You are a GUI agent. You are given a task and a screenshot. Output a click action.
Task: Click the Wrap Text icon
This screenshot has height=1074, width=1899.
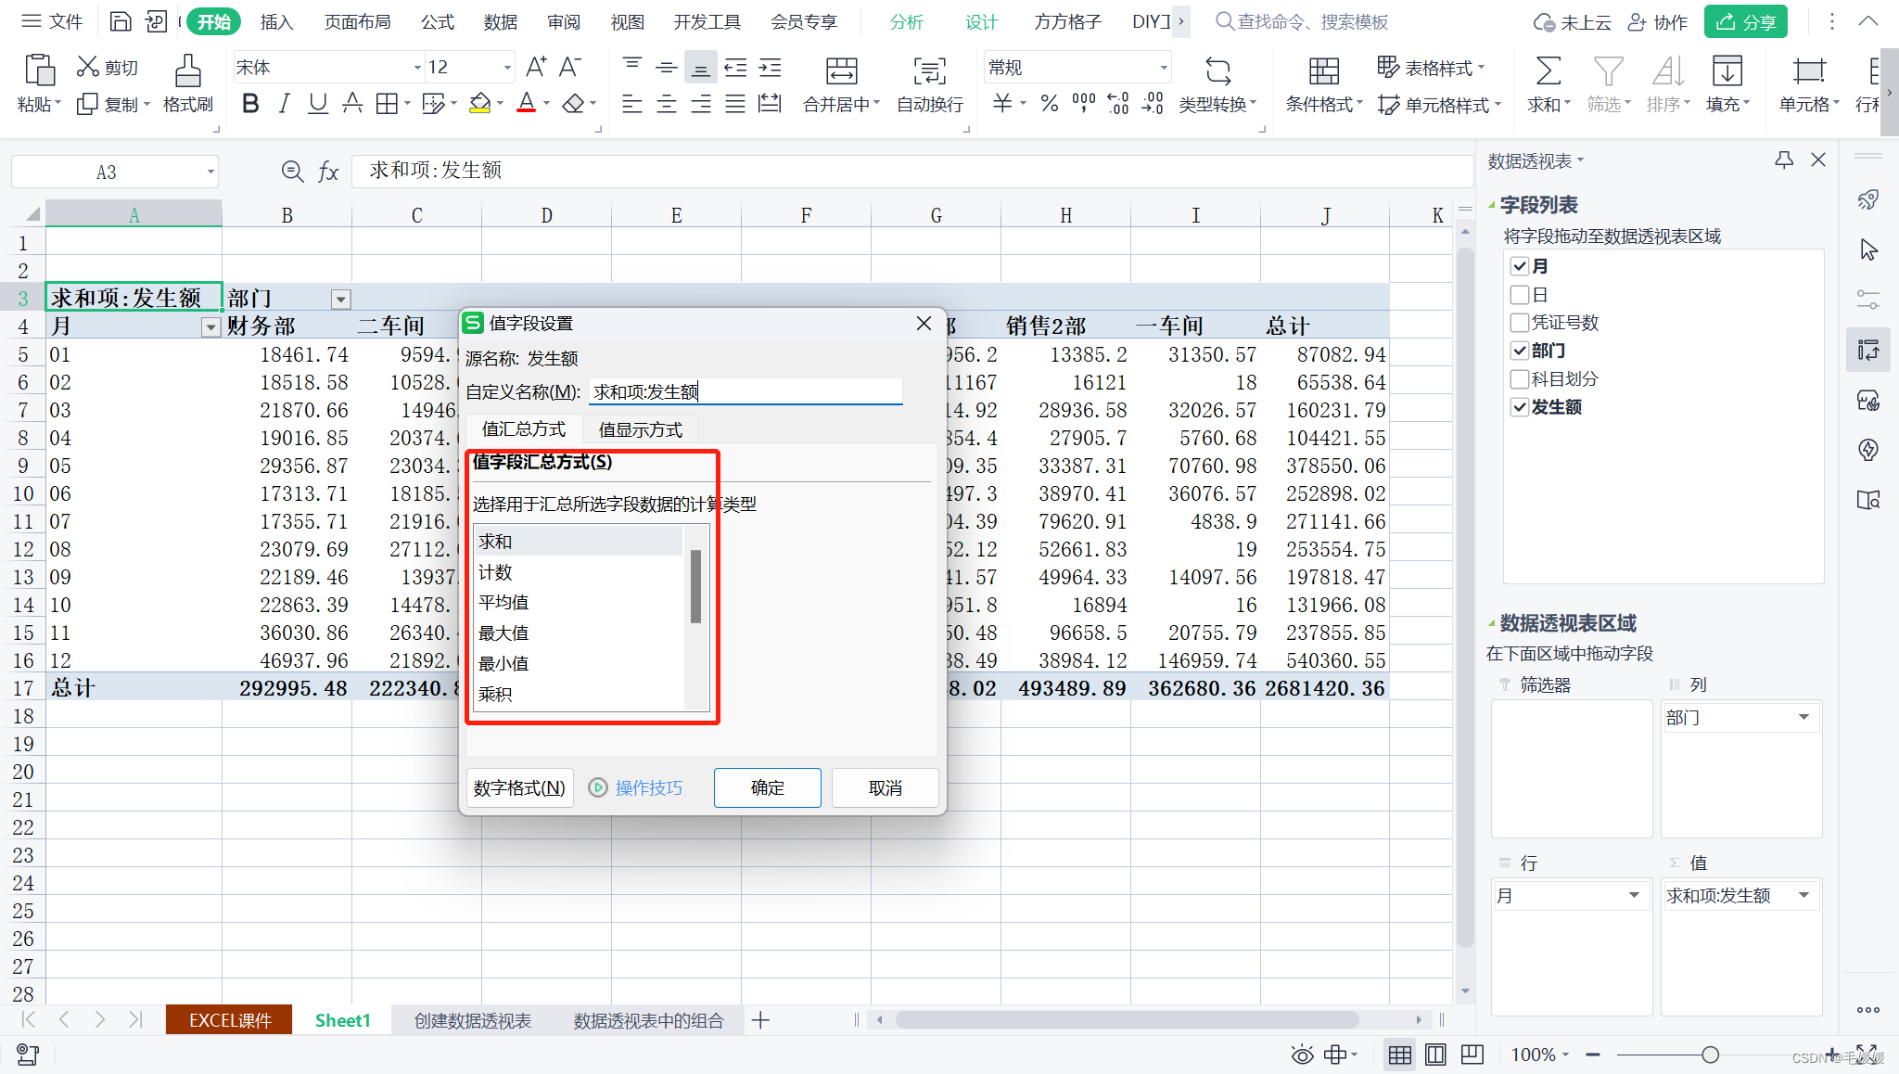(929, 70)
